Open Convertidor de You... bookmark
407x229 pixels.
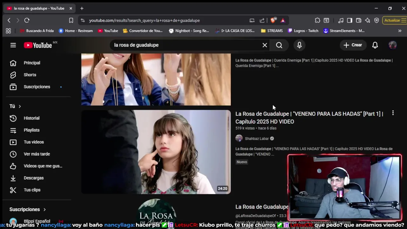click(142, 31)
